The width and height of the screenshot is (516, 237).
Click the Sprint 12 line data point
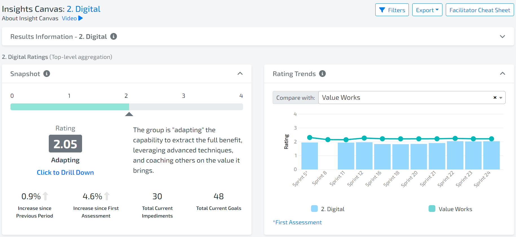click(364, 138)
